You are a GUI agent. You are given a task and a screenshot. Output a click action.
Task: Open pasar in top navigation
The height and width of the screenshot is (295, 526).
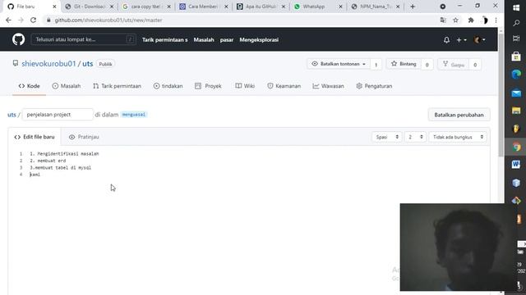pyautogui.click(x=227, y=40)
